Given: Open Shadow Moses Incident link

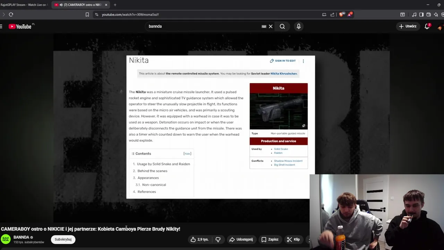Looking at the screenshot, I should click(288, 161).
